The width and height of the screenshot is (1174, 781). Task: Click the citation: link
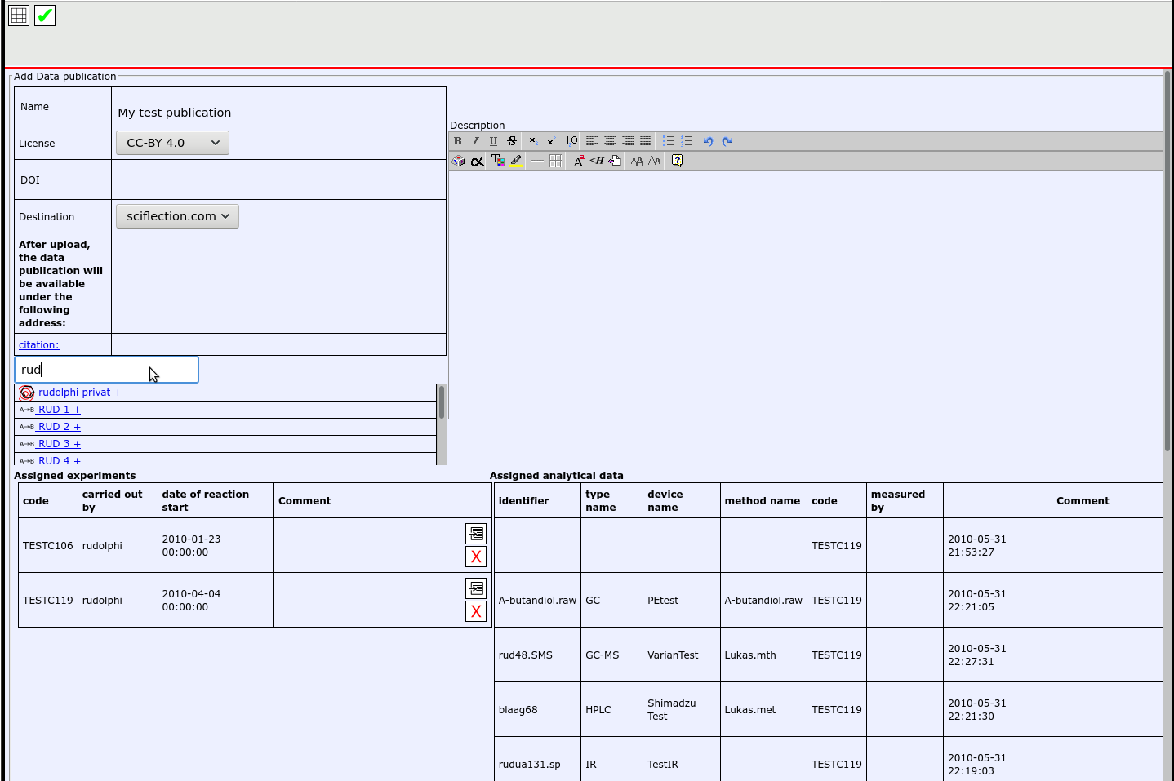[39, 345]
